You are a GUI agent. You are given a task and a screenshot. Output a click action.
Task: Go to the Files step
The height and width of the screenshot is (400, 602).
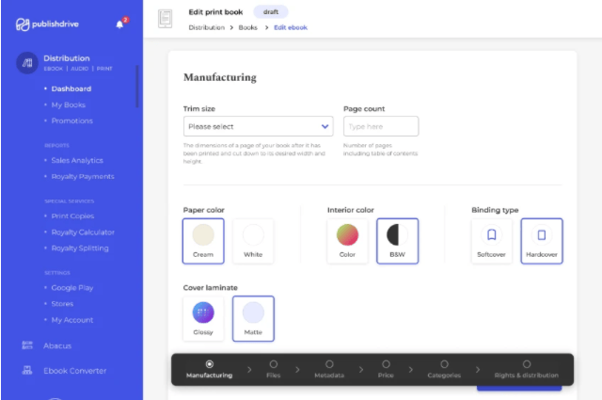pyautogui.click(x=273, y=369)
